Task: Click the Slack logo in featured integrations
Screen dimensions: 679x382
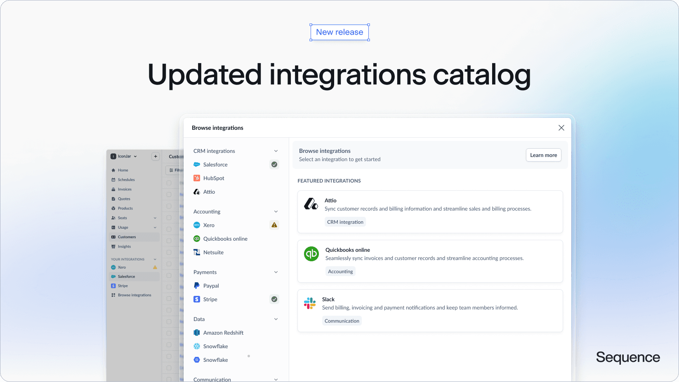Action: click(310, 303)
